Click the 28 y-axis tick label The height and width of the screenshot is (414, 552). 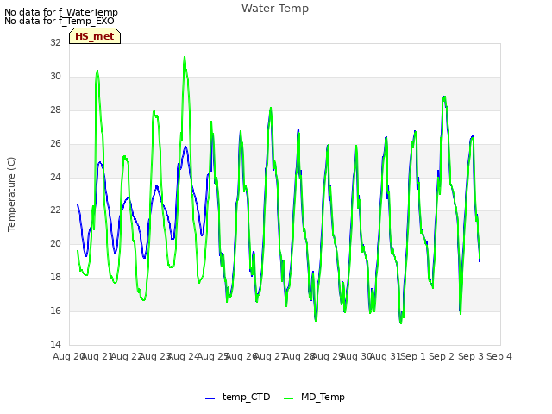pyautogui.click(x=55, y=110)
